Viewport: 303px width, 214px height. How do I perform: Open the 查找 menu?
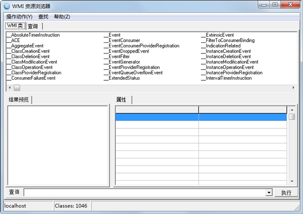[43, 17]
